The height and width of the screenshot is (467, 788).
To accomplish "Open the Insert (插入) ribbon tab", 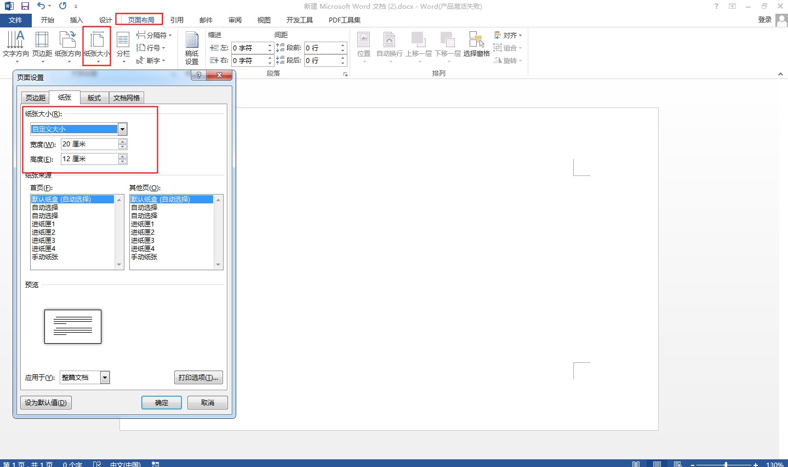I will [x=77, y=20].
